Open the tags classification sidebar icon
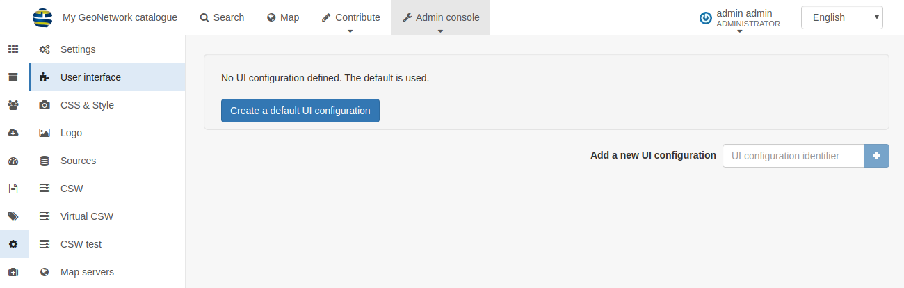The height and width of the screenshot is (288, 904). [x=13, y=216]
